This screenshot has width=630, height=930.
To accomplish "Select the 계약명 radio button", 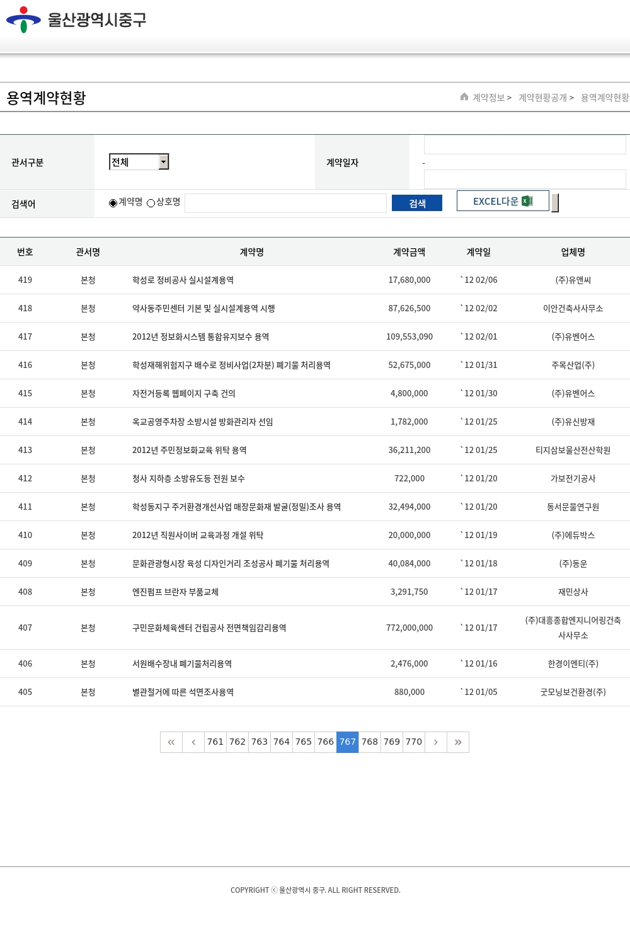I will click(x=113, y=203).
